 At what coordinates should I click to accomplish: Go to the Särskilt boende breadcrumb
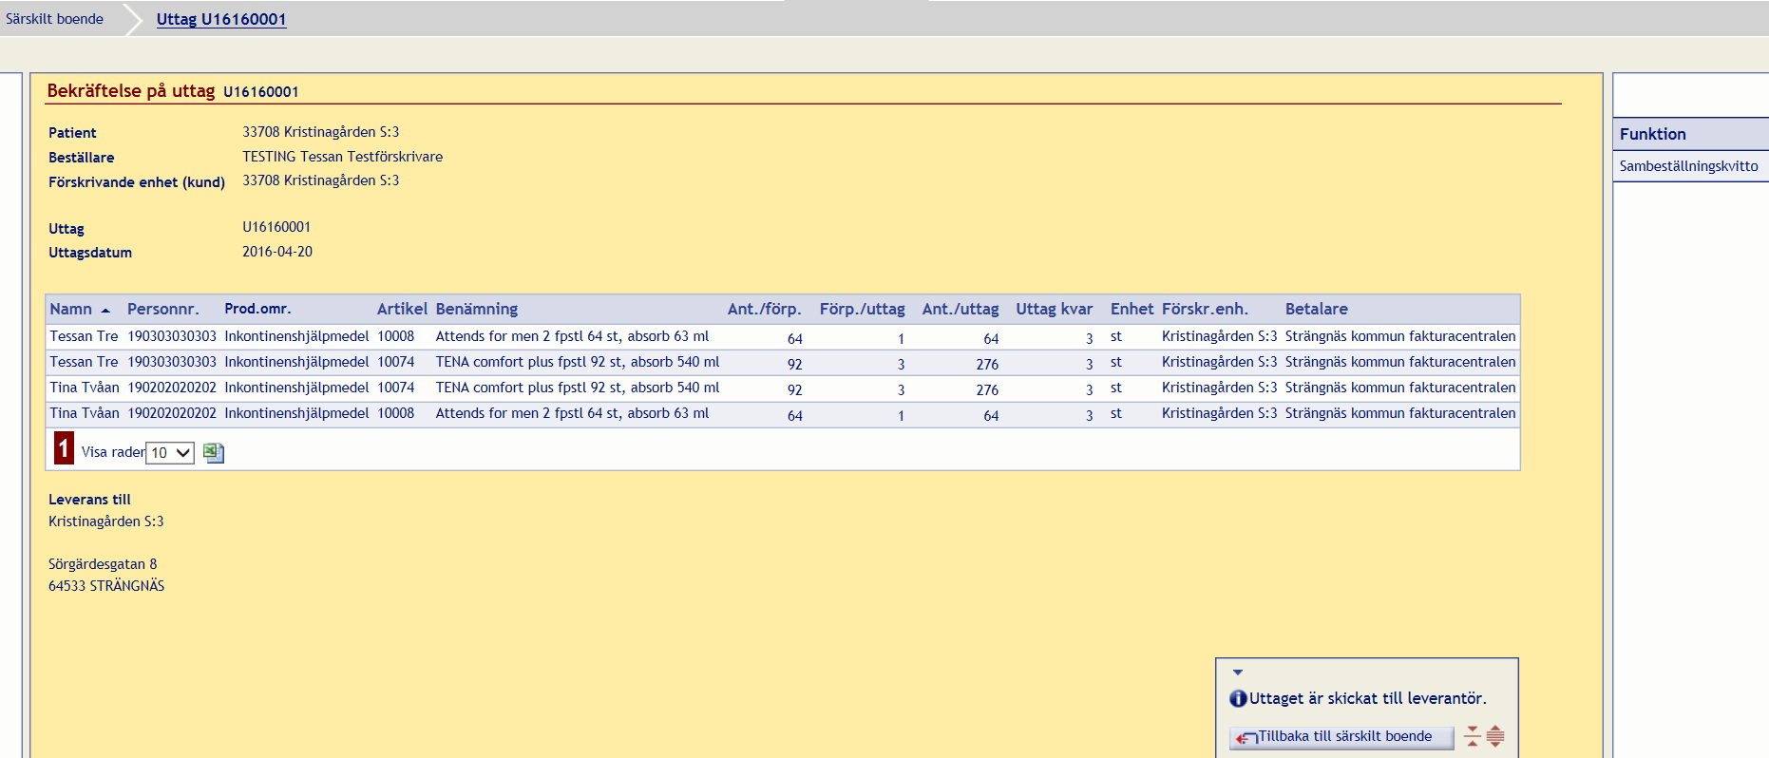point(54,19)
